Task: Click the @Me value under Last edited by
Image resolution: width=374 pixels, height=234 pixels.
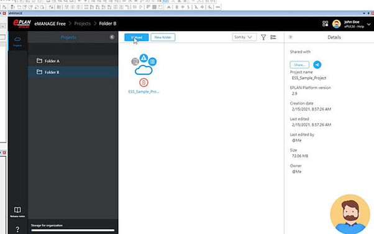Action: pyautogui.click(x=296, y=140)
